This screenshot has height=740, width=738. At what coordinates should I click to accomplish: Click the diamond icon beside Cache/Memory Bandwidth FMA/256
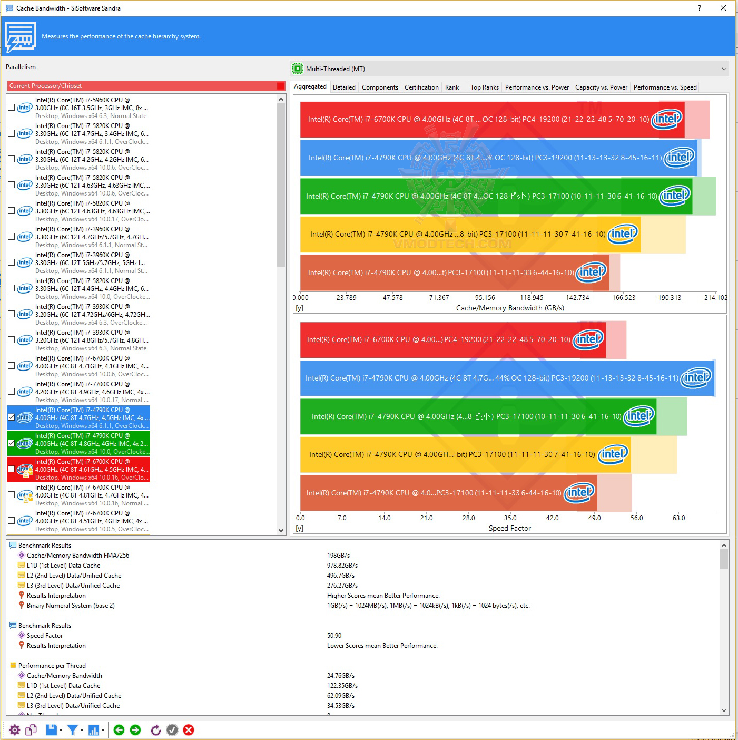22,555
